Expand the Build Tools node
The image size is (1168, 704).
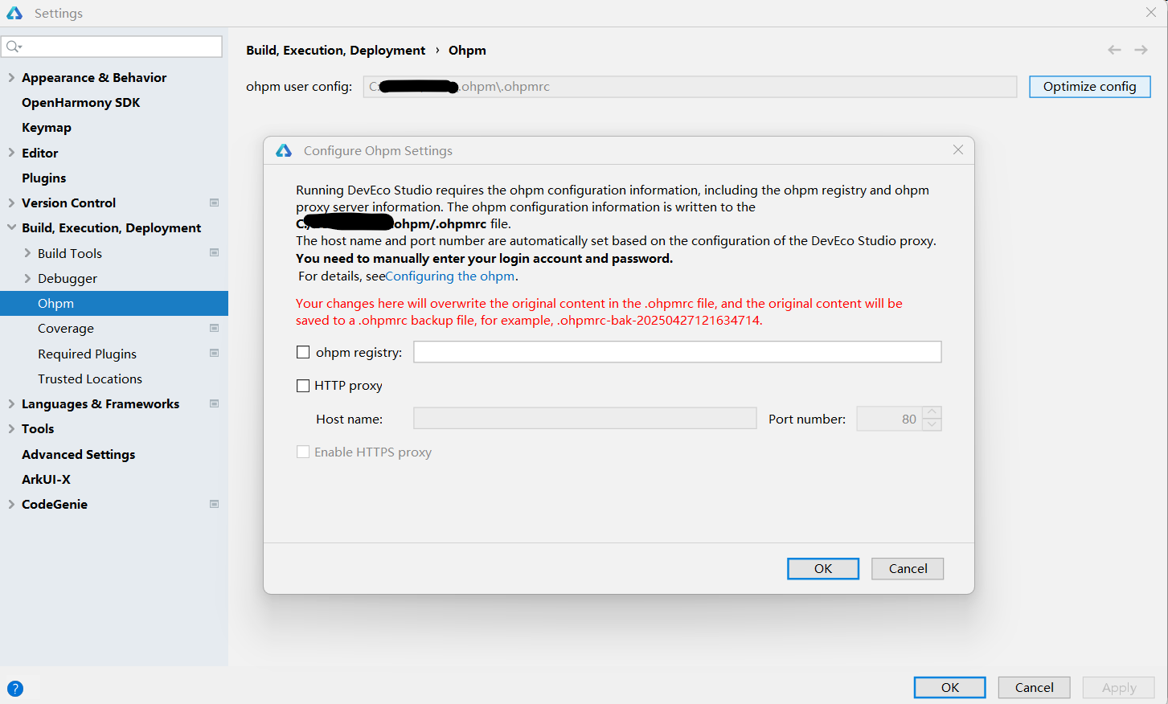pyautogui.click(x=27, y=253)
